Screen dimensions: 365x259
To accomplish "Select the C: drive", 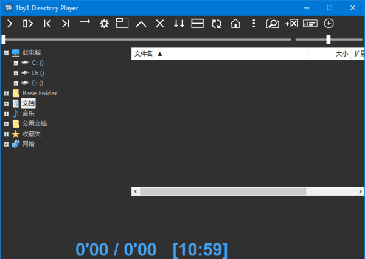I will pyautogui.click(x=38, y=63).
